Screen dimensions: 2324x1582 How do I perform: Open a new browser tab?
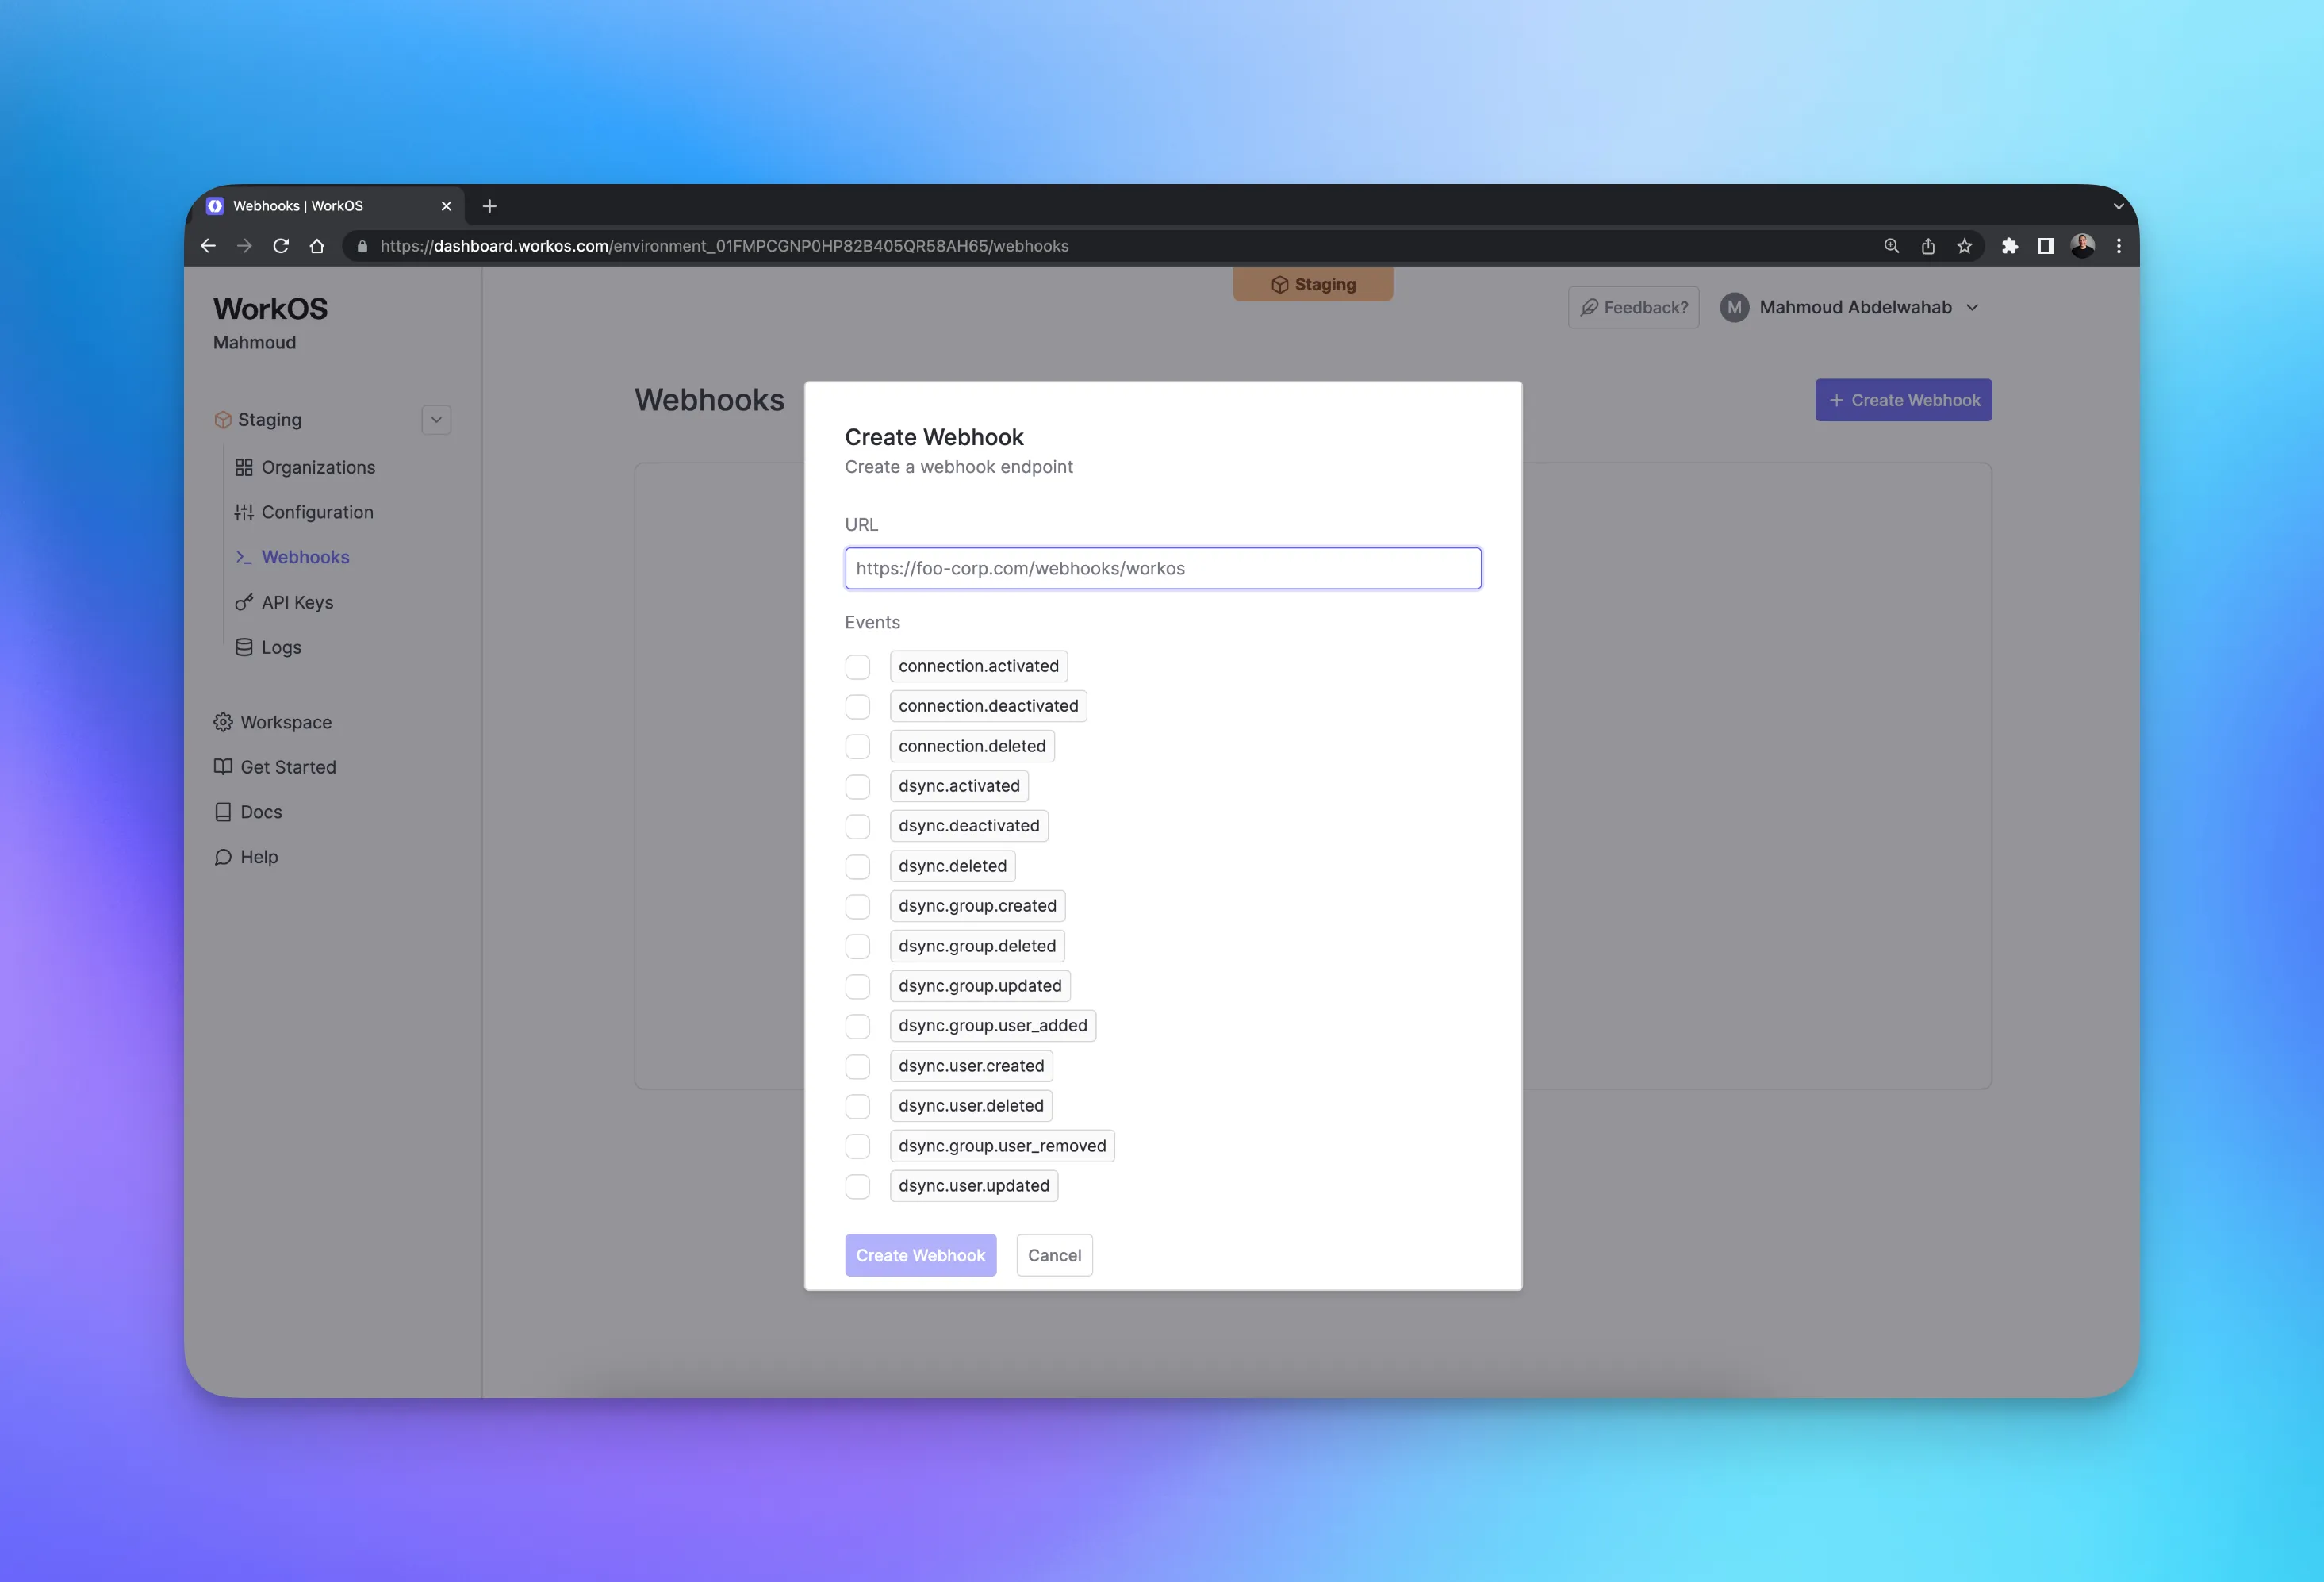489,206
